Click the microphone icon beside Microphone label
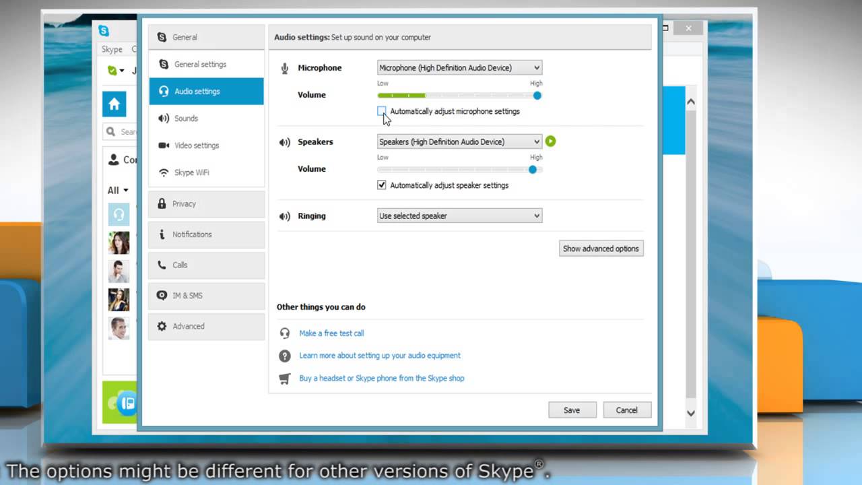Viewport: 862px width, 485px height. (x=285, y=68)
